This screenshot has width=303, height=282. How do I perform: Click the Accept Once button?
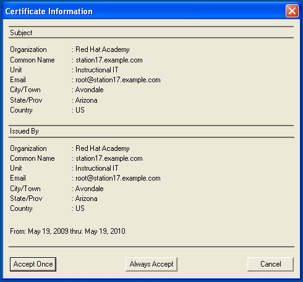point(33,264)
